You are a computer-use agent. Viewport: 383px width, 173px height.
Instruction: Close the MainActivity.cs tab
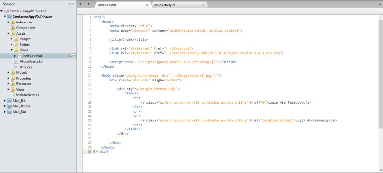tap(203, 5)
